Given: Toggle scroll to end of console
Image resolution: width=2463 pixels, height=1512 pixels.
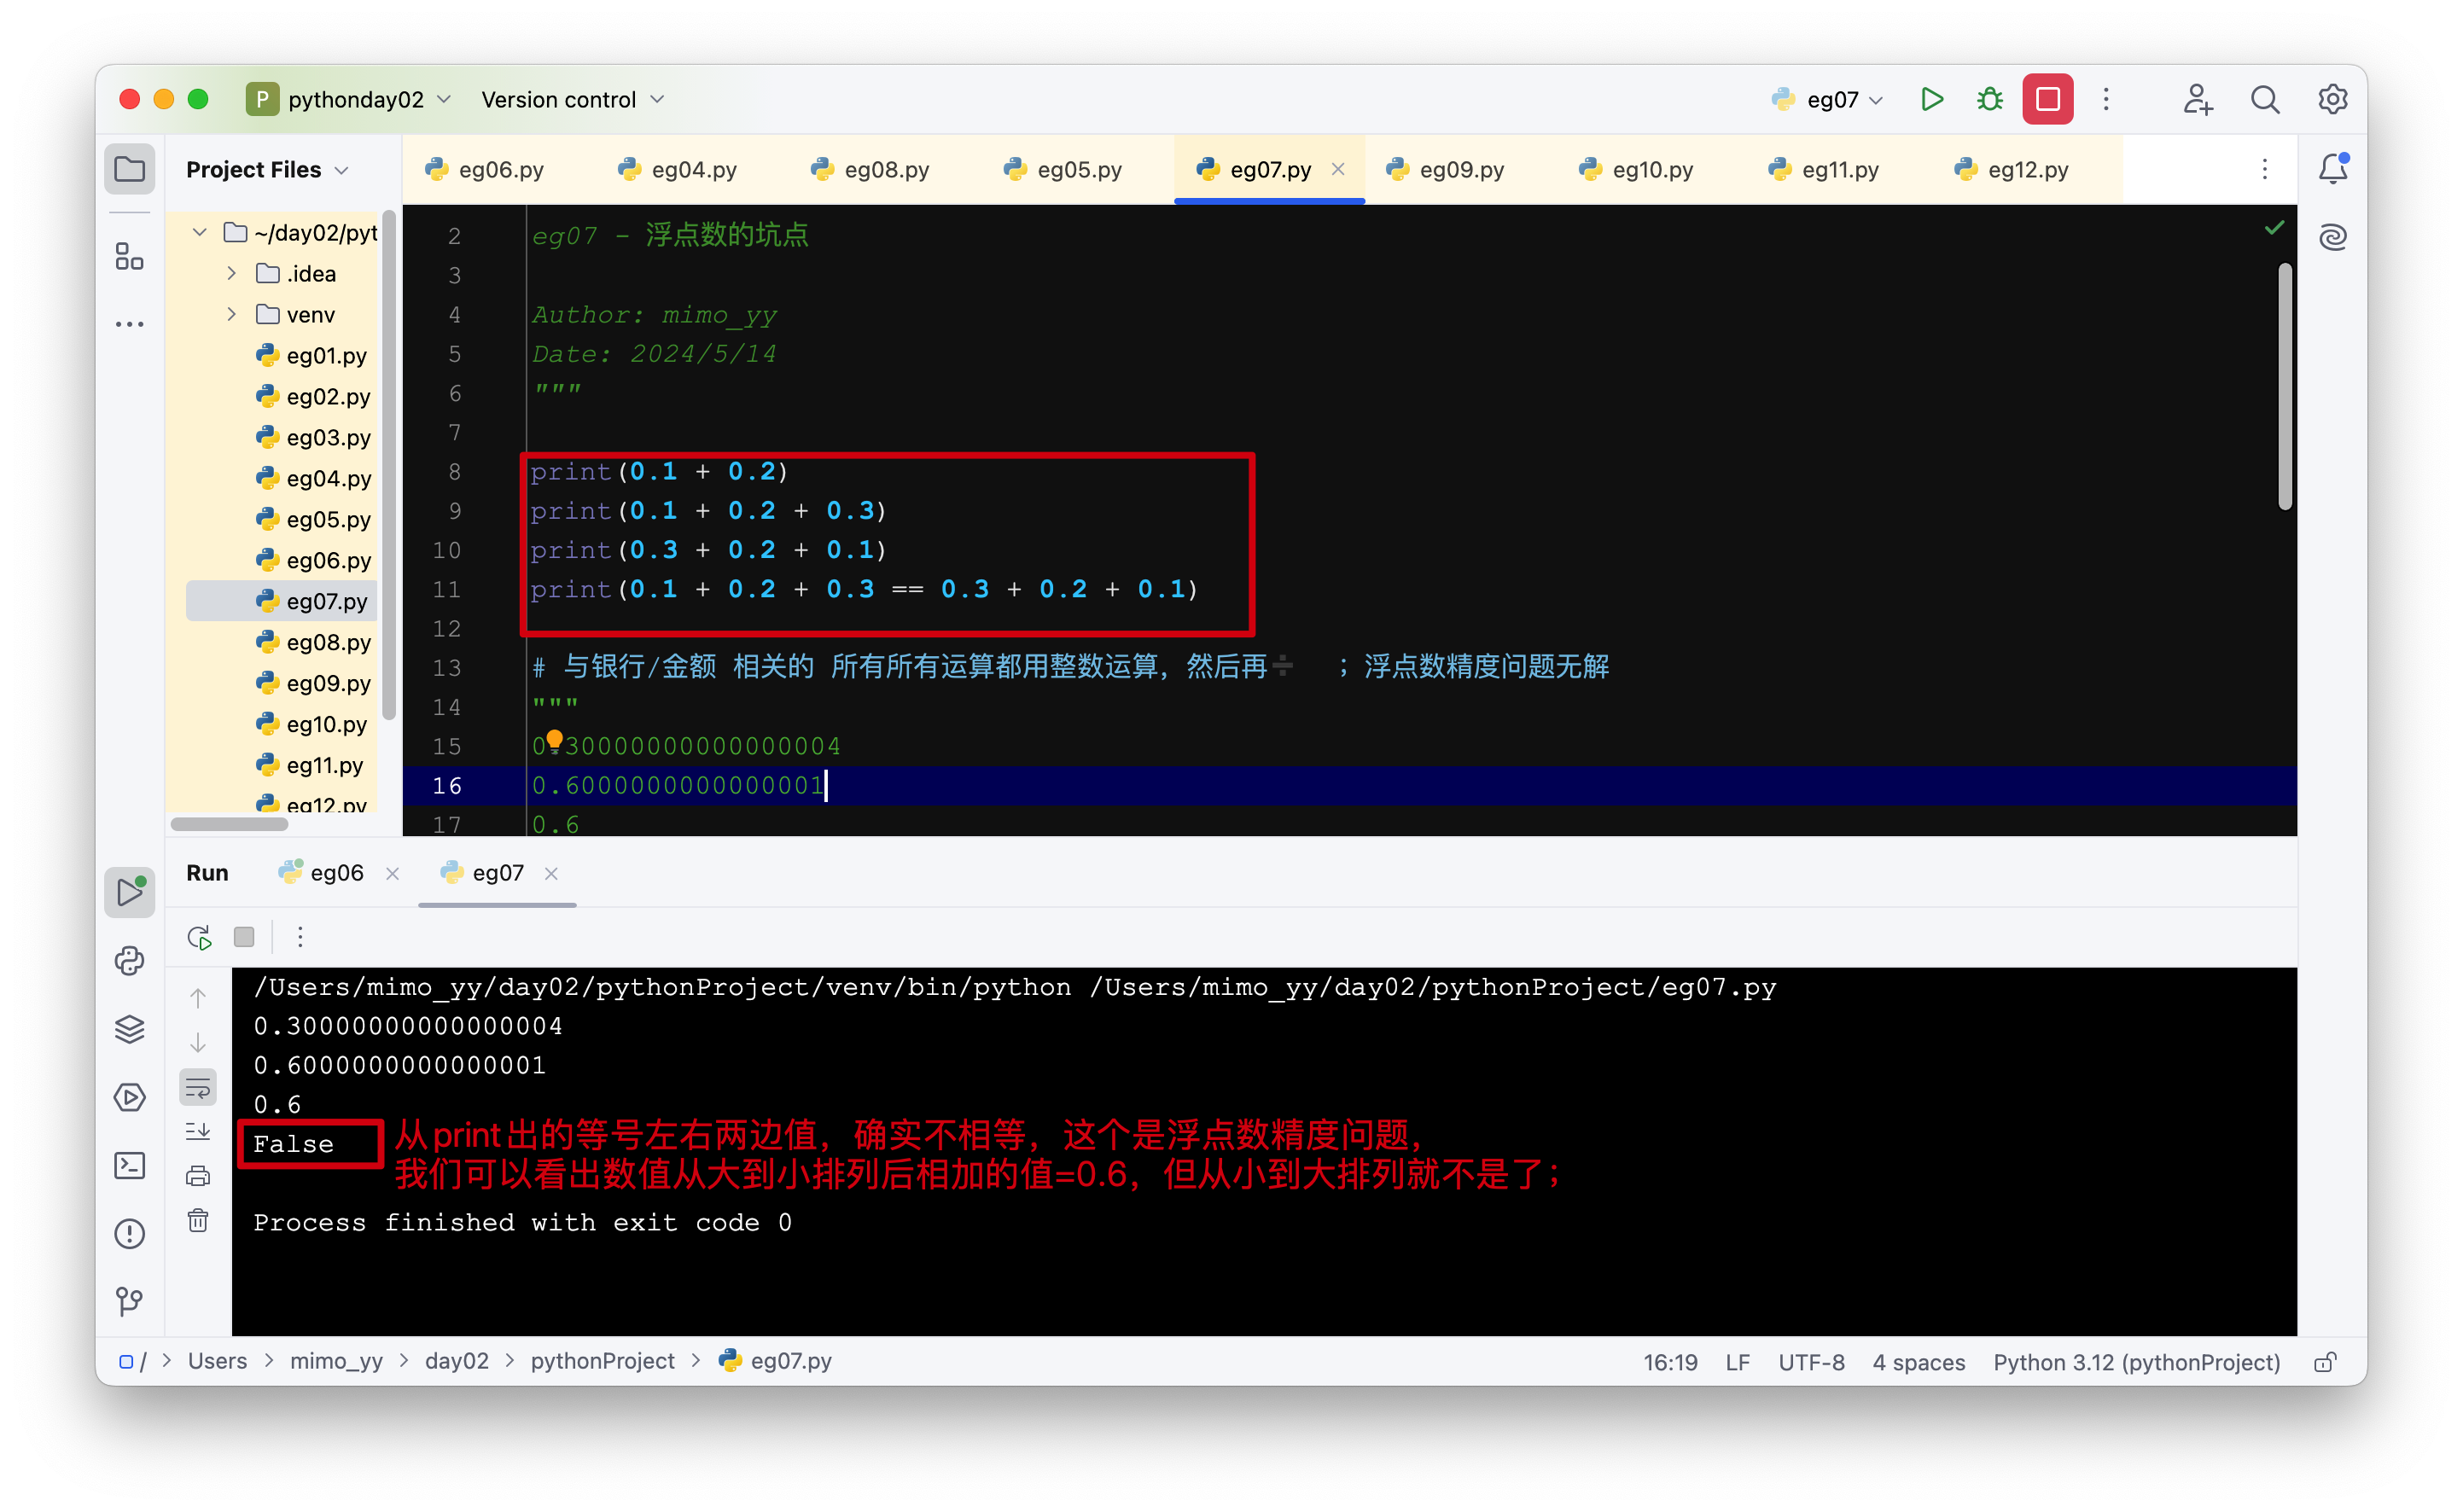Looking at the screenshot, I should tap(198, 1131).
